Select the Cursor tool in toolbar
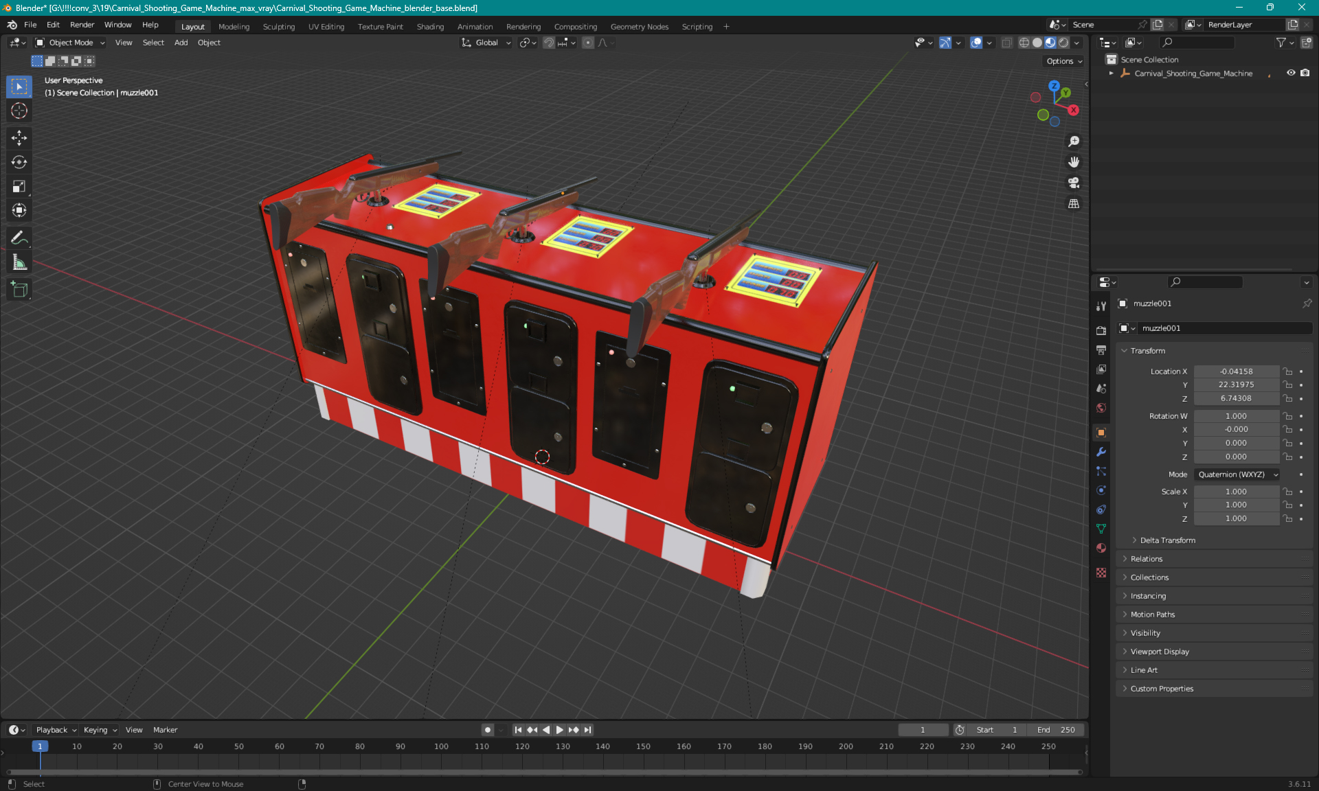The width and height of the screenshot is (1319, 791). [x=19, y=111]
